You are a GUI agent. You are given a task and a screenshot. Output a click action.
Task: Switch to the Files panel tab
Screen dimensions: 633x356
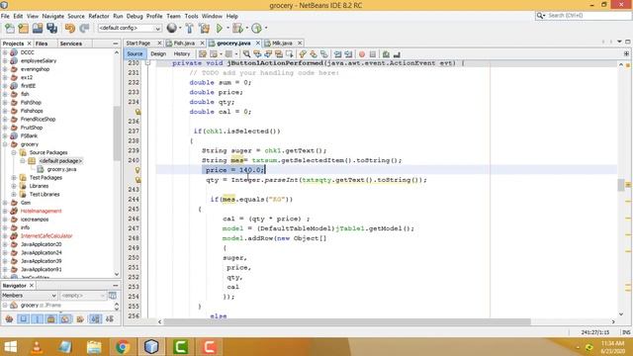pos(42,44)
